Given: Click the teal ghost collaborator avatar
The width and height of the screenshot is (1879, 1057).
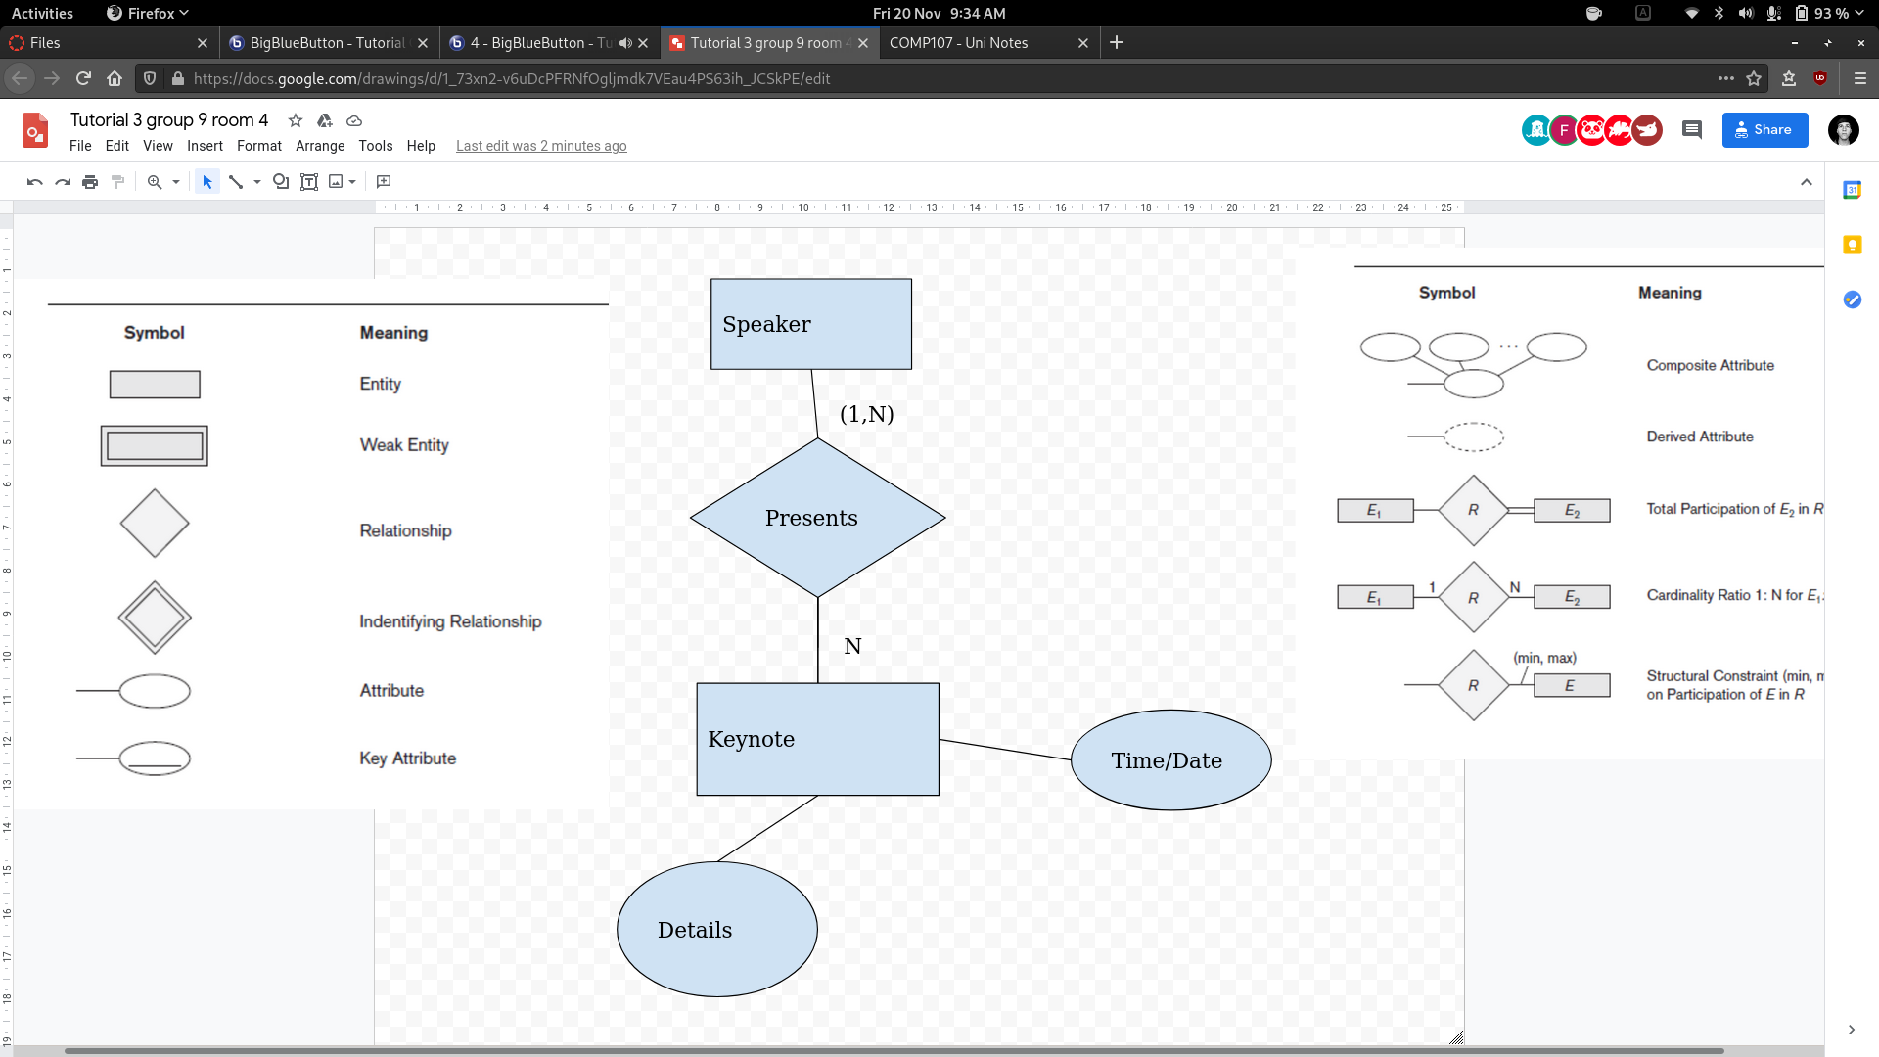Looking at the screenshot, I should 1536,130.
